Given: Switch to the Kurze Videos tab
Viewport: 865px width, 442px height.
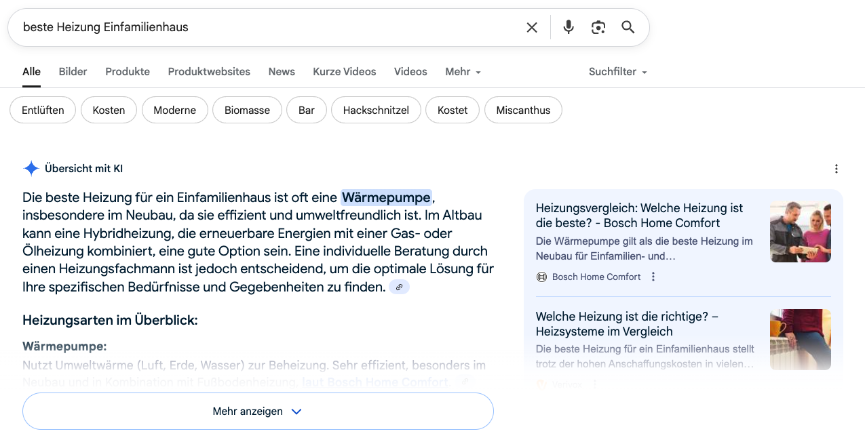Looking at the screenshot, I should (x=344, y=72).
